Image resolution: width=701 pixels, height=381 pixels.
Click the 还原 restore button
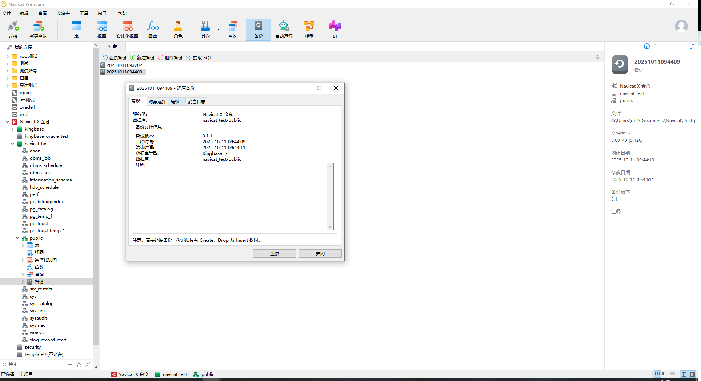[x=275, y=253]
